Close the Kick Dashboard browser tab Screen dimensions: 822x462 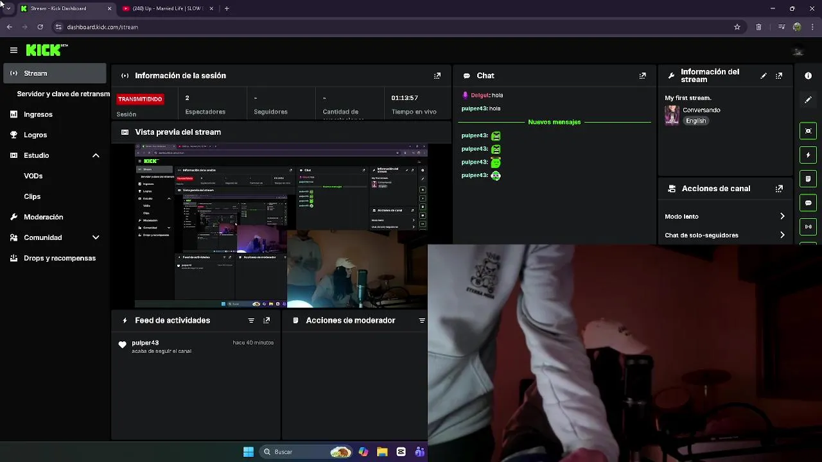(109, 8)
